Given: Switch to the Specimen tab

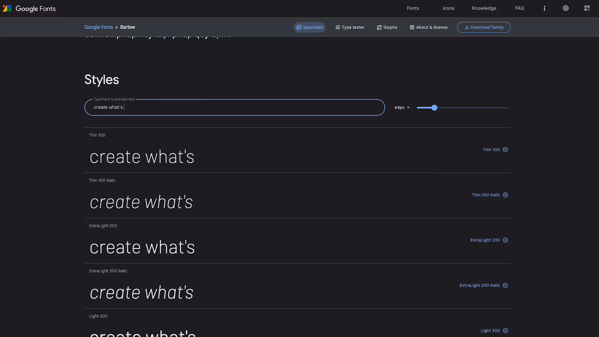Looking at the screenshot, I should tap(309, 27).
